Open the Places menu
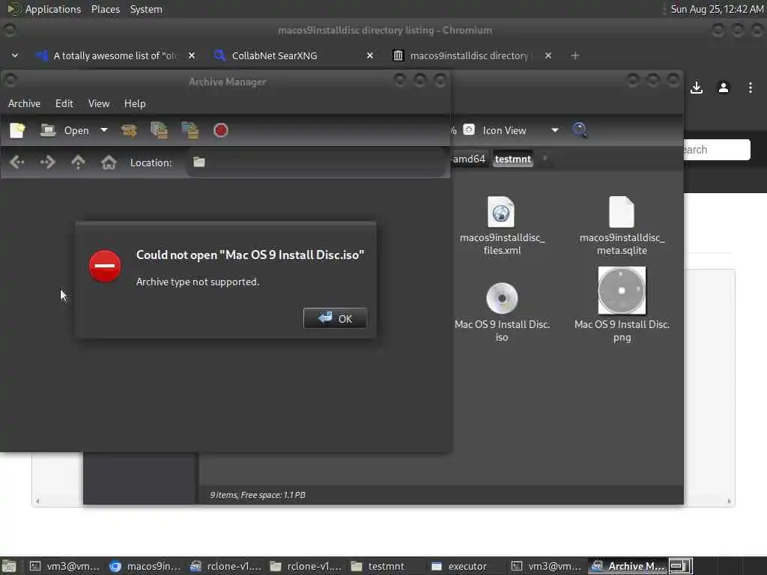Viewport: 767px width, 575px height. [105, 9]
